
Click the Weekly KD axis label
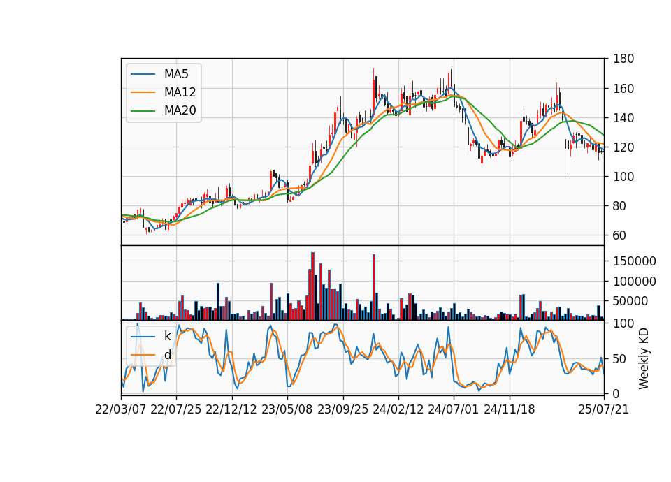[x=643, y=359]
